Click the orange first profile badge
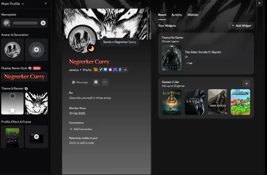Viewport: 267px width, 175px height. click(x=96, y=70)
